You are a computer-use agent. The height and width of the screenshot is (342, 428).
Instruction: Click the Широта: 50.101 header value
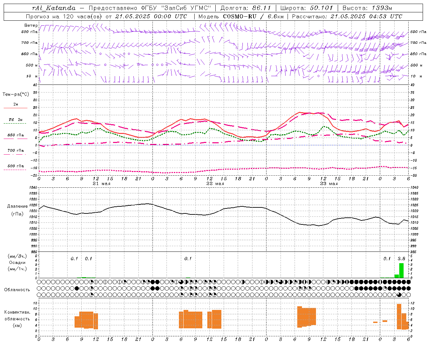tap(307, 8)
